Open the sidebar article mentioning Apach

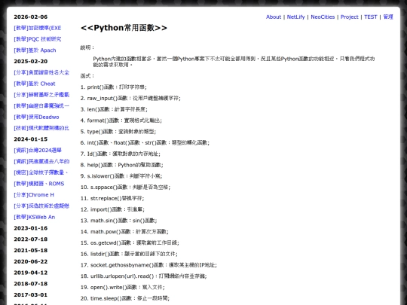click(x=35, y=50)
